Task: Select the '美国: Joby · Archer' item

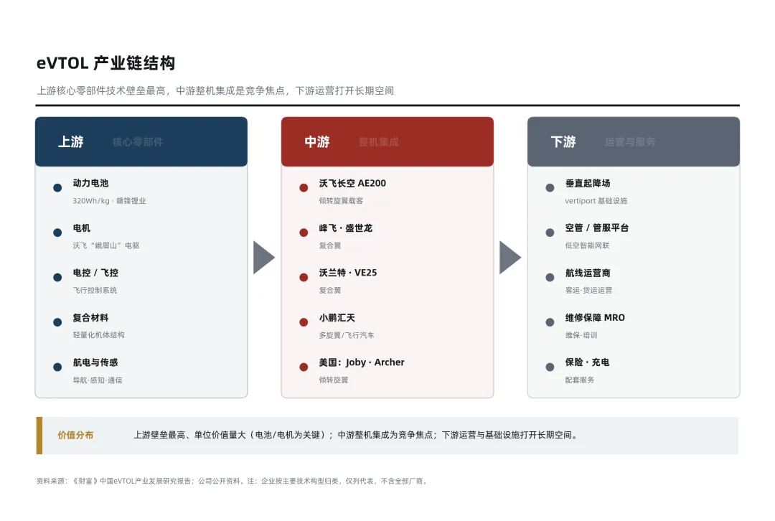Action: (x=361, y=362)
